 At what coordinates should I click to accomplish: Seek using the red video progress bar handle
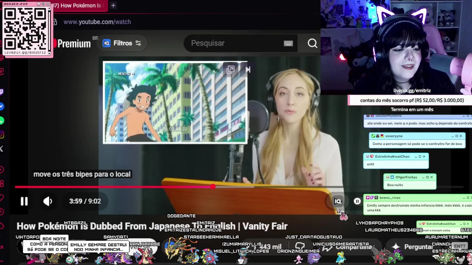(213, 187)
